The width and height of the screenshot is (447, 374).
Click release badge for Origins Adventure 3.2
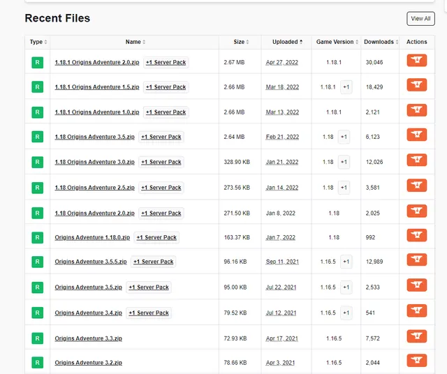click(37, 363)
